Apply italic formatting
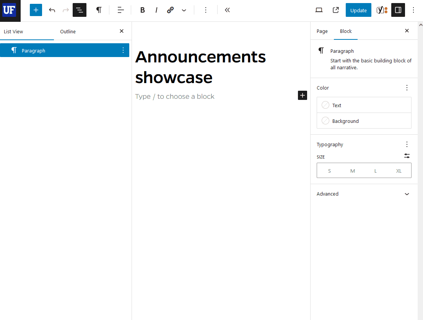The height and width of the screenshot is (320, 423). [156, 10]
